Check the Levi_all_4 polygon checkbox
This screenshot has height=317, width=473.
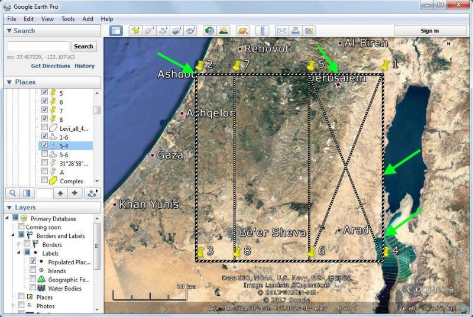pyautogui.click(x=44, y=128)
